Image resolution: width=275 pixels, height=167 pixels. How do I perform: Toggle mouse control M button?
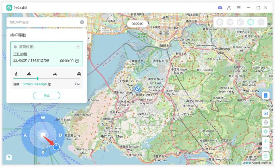pos(78,84)
